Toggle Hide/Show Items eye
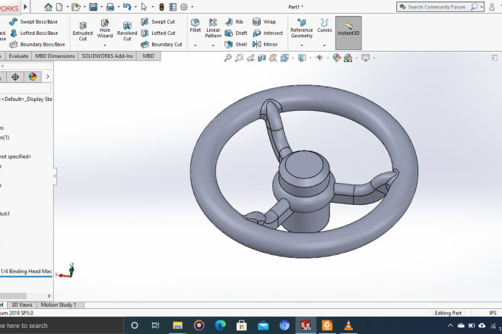 (x=319, y=58)
